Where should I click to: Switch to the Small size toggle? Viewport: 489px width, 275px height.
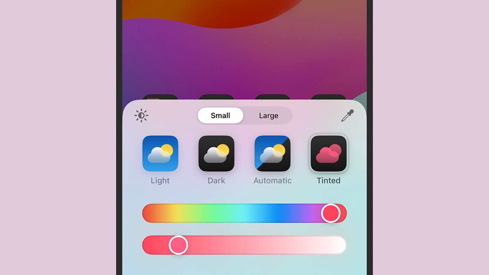[220, 116]
